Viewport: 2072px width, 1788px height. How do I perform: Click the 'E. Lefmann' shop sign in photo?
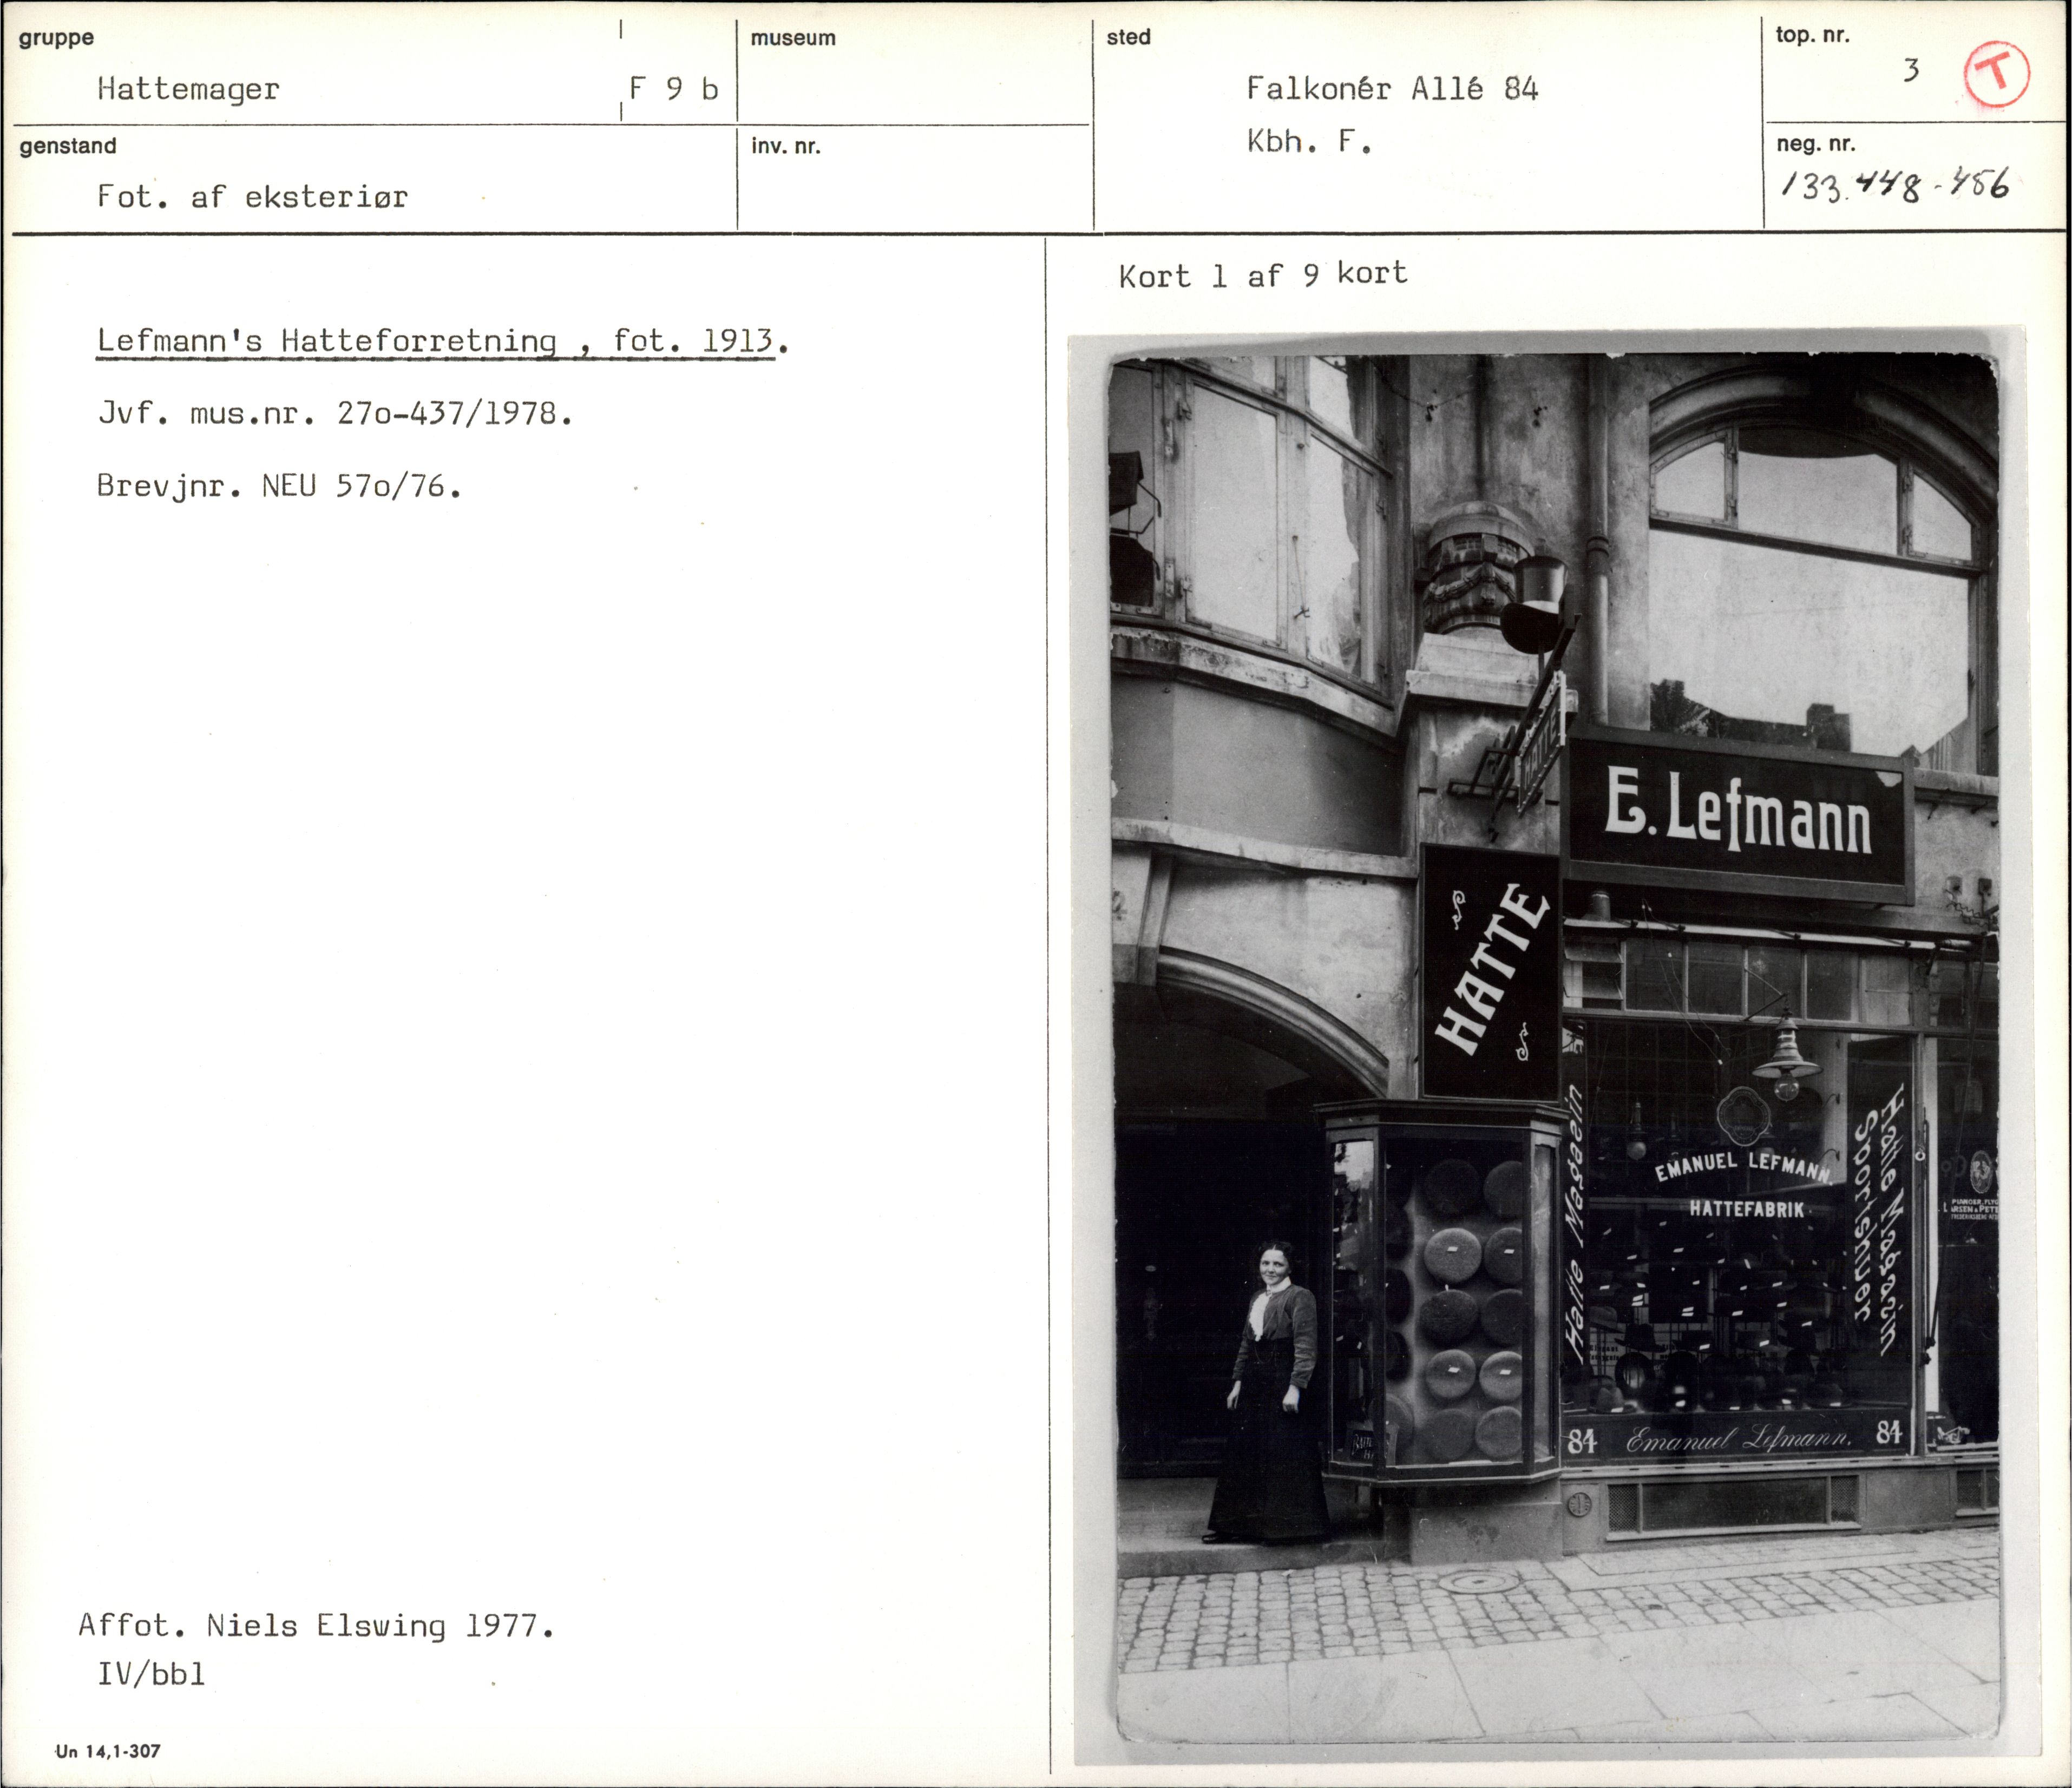pyautogui.click(x=1738, y=817)
